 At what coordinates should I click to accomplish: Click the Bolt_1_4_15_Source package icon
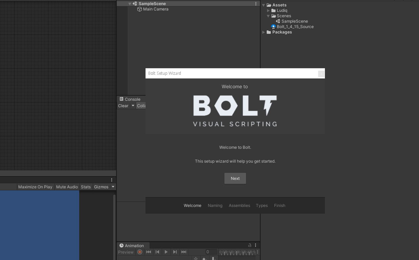[x=273, y=27]
